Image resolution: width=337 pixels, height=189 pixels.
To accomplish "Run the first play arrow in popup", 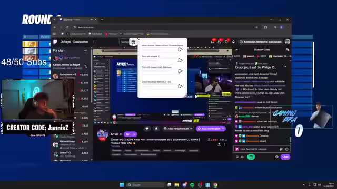I will [180, 49].
